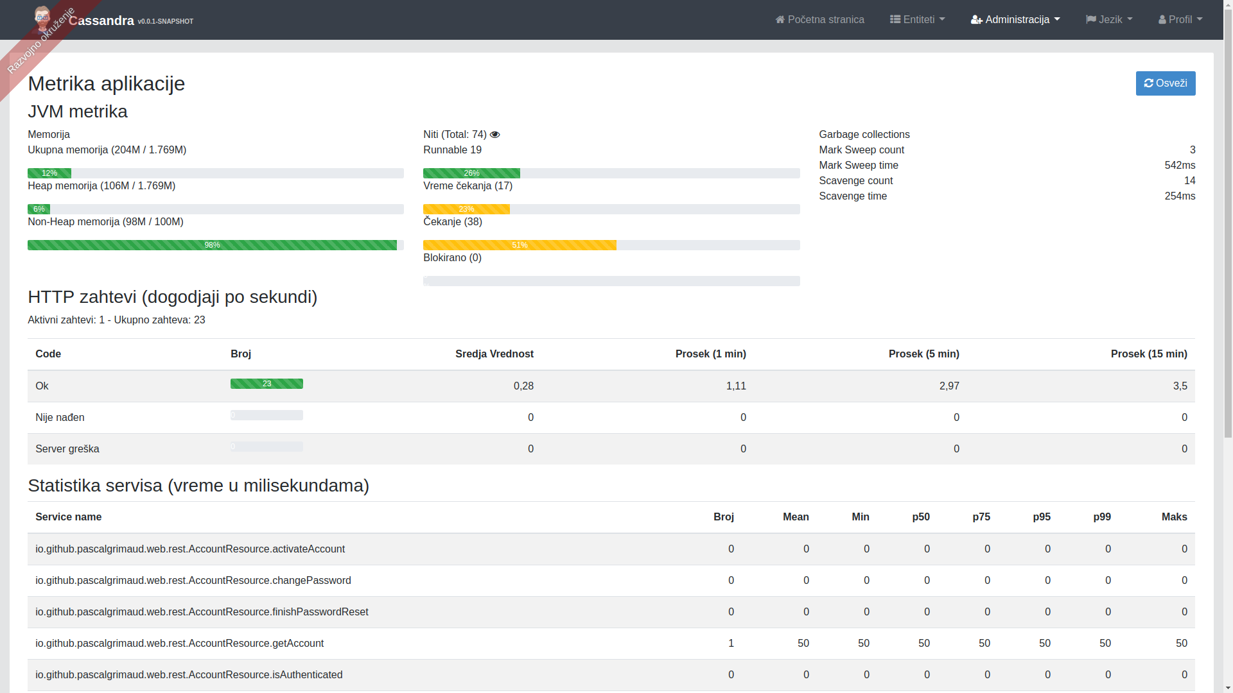Click the person icon beside Profil

click(1162, 20)
